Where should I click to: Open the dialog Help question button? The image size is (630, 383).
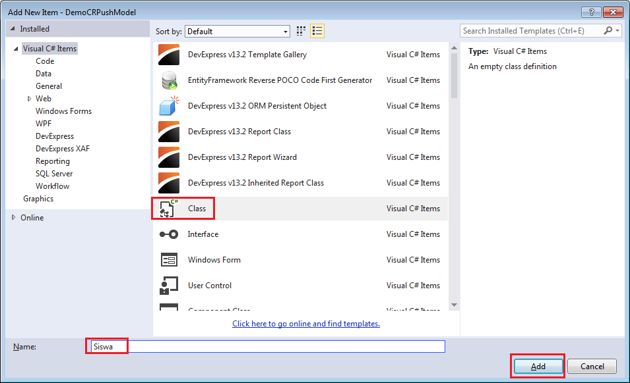tap(591, 12)
